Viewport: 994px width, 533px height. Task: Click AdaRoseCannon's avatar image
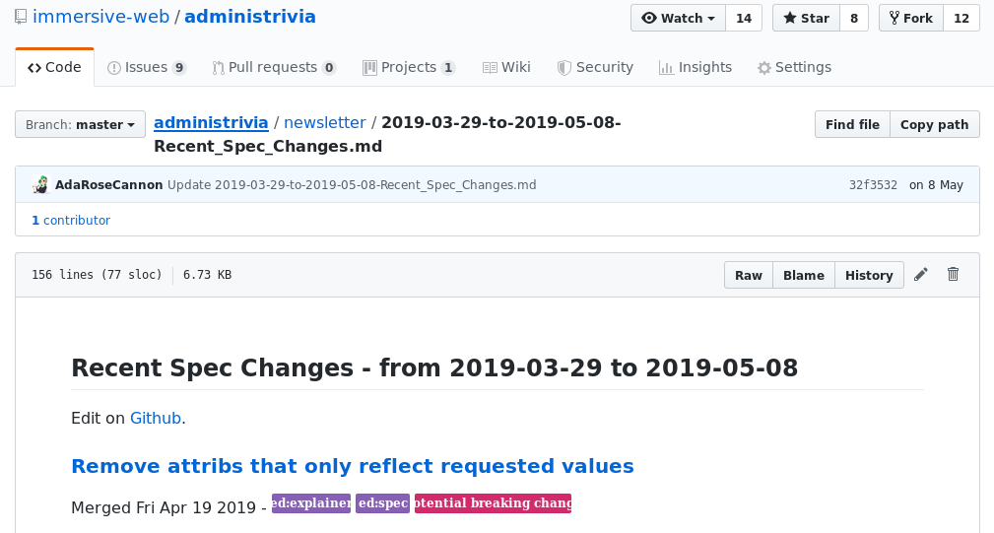40,184
